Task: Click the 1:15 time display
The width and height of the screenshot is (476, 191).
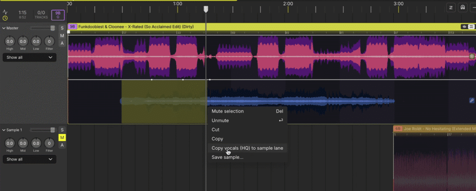Action: (22, 13)
